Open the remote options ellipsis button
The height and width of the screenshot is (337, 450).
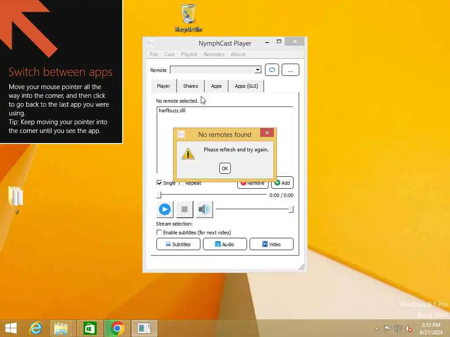pos(290,70)
